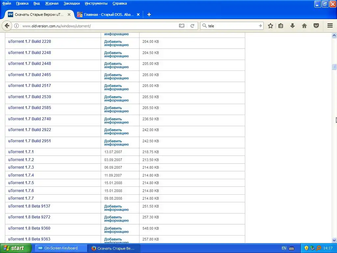Close the 'Скачать Старые Версии' tab

(69, 14)
